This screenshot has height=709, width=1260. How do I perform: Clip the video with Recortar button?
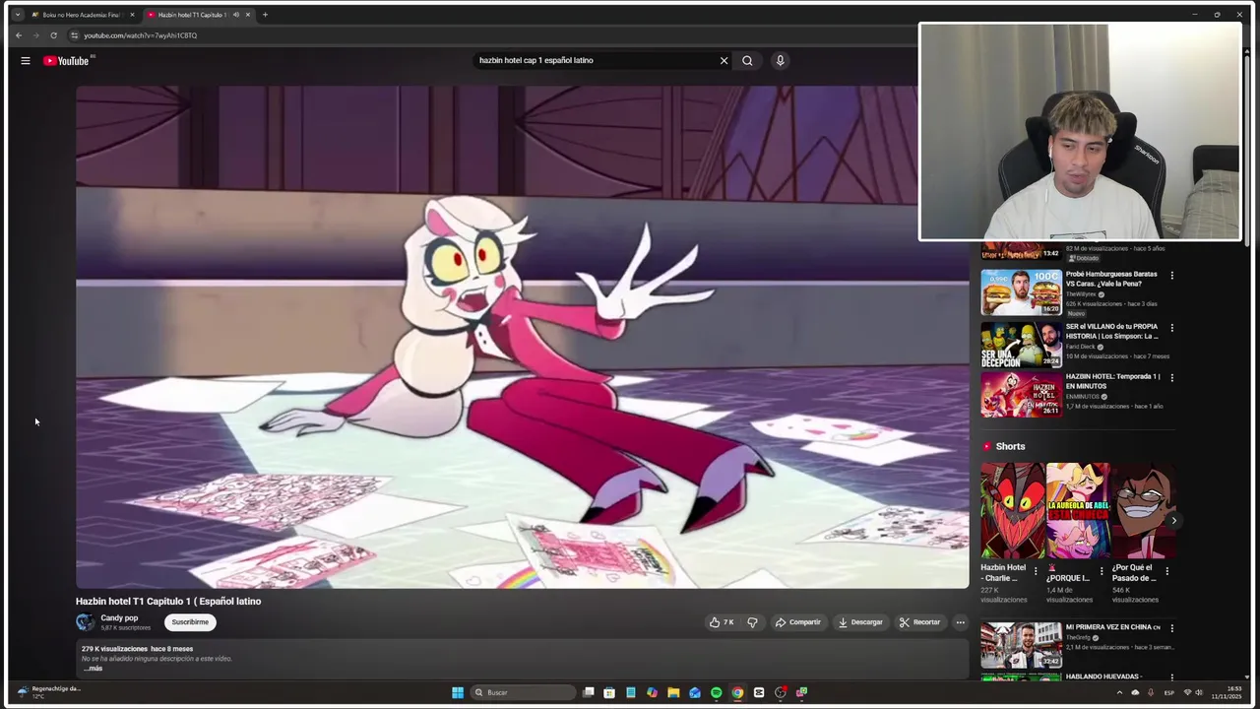pos(919,622)
